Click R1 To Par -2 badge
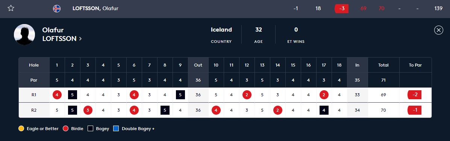The height and width of the screenshot is (141, 450). click(415, 95)
